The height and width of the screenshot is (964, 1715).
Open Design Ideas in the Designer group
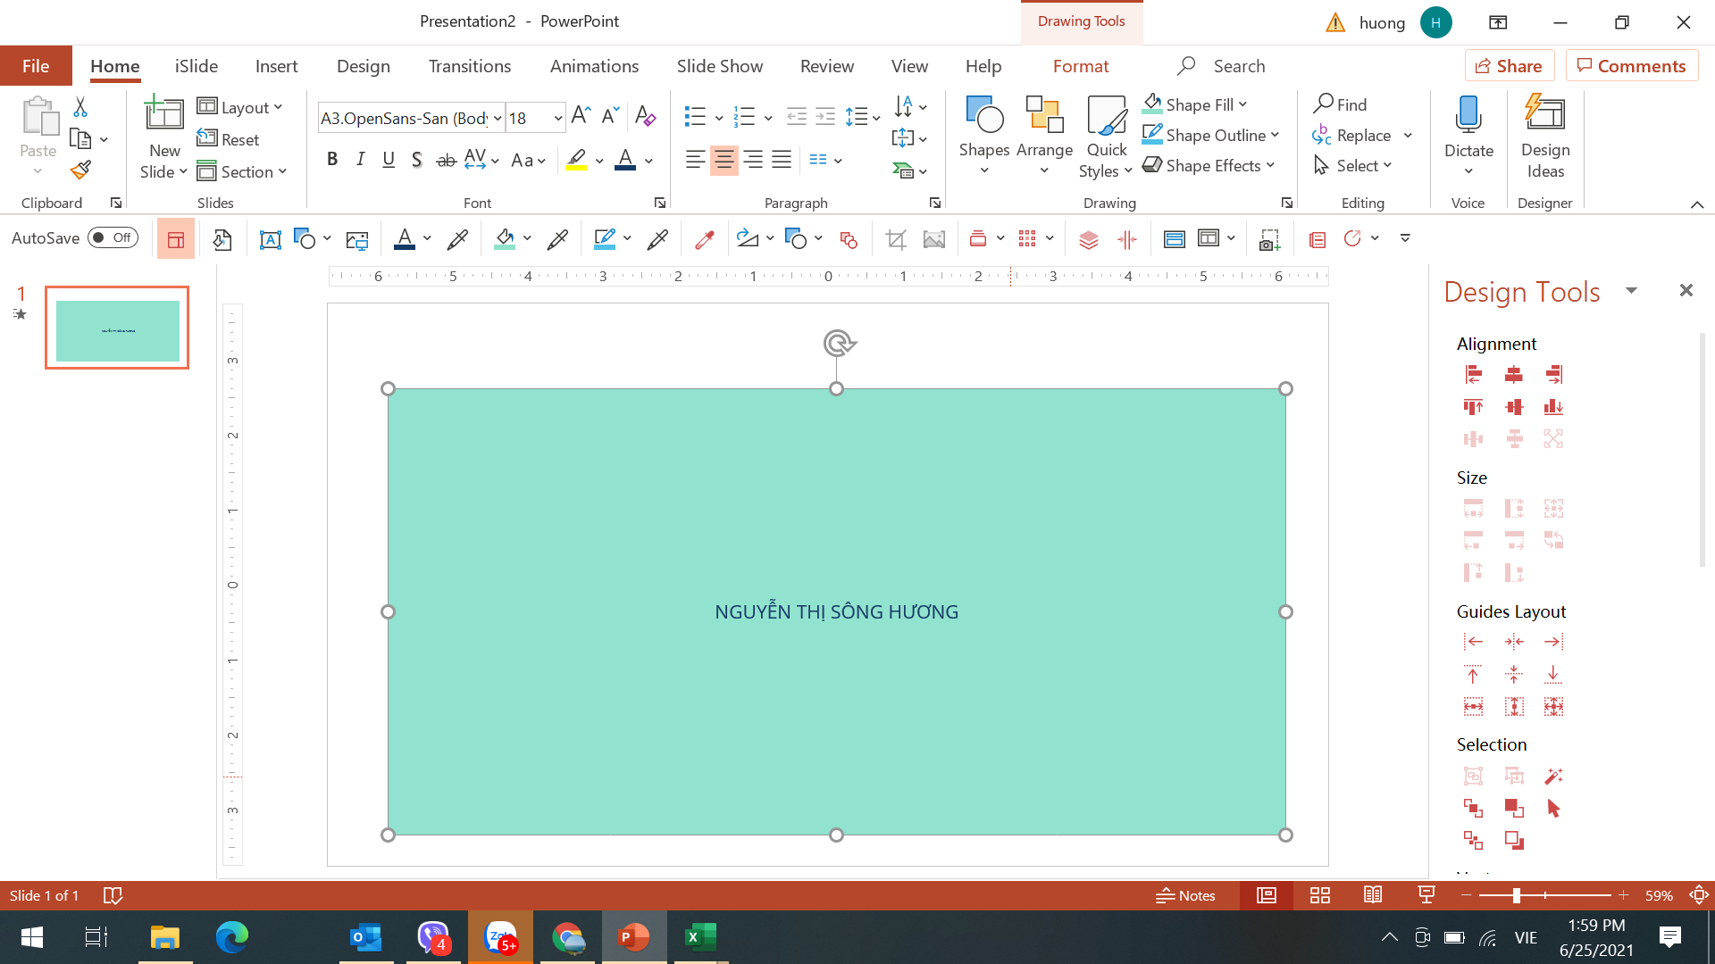coord(1545,137)
